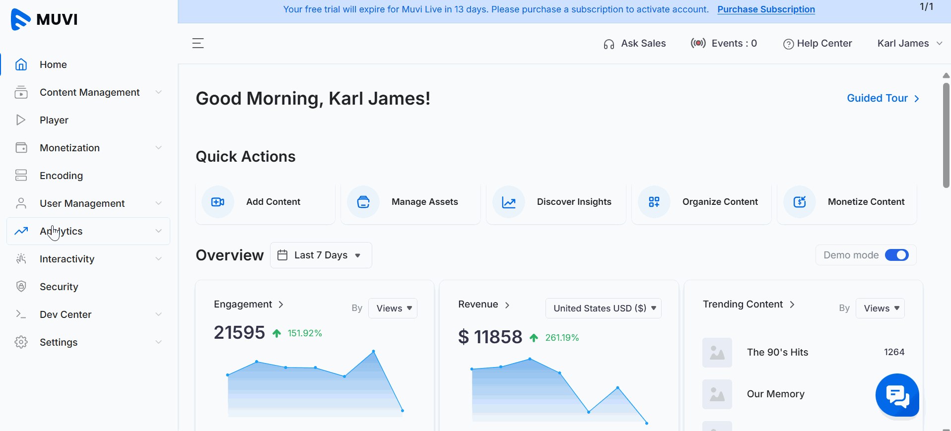Image resolution: width=951 pixels, height=431 pixels.
Task: Select Encoding in the sidebar
Action: [88, 176]
